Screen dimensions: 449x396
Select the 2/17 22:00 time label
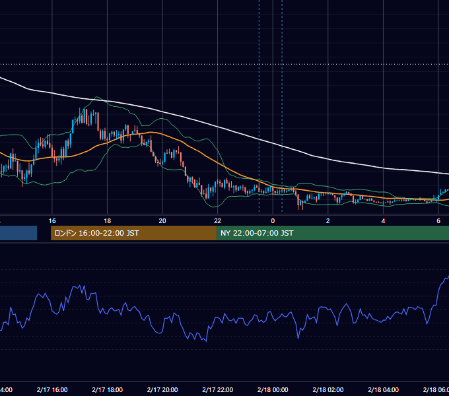(x=218, y=389)
